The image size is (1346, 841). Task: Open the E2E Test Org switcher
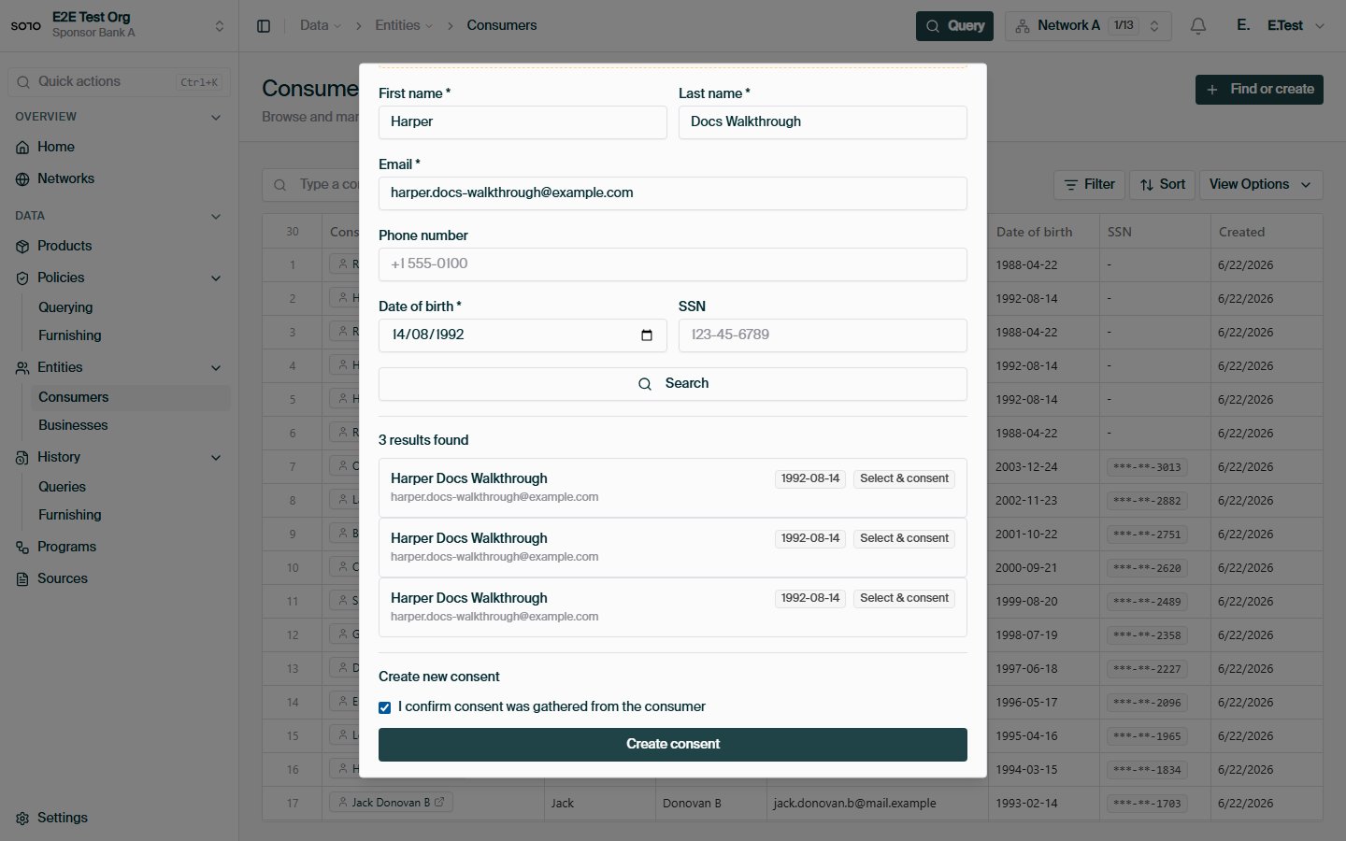tap(118, 25)
